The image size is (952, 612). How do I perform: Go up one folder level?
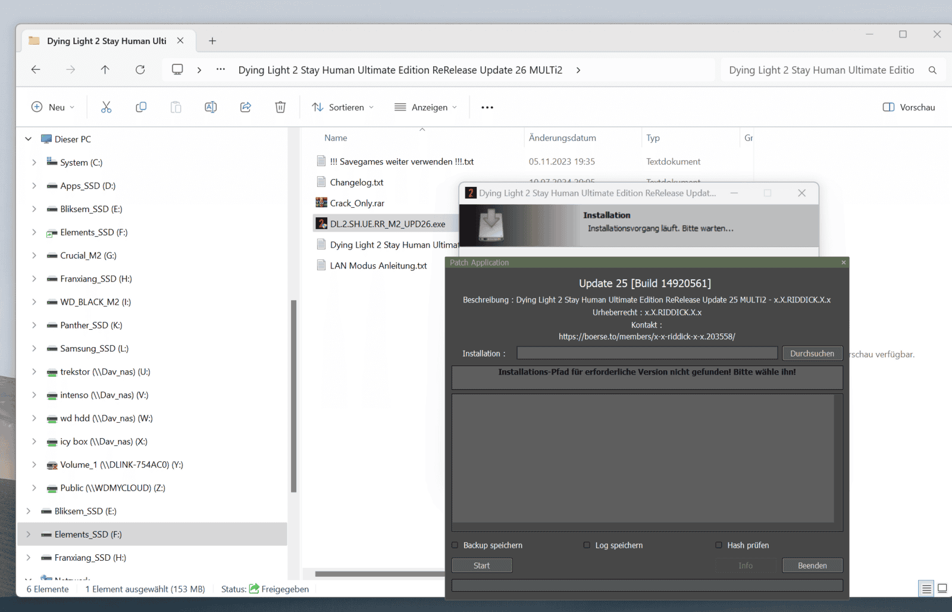click(105, 70)
